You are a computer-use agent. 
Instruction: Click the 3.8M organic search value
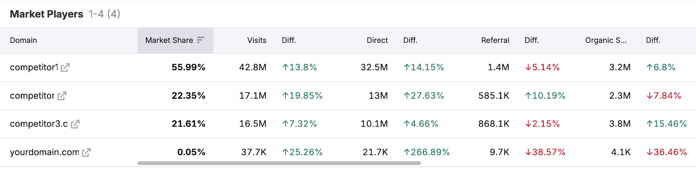pyautogui.click(x=620, y=124)
